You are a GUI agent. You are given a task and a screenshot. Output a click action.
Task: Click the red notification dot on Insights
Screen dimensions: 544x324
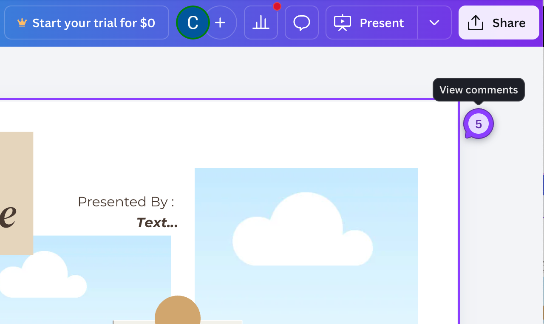point(277,6)
